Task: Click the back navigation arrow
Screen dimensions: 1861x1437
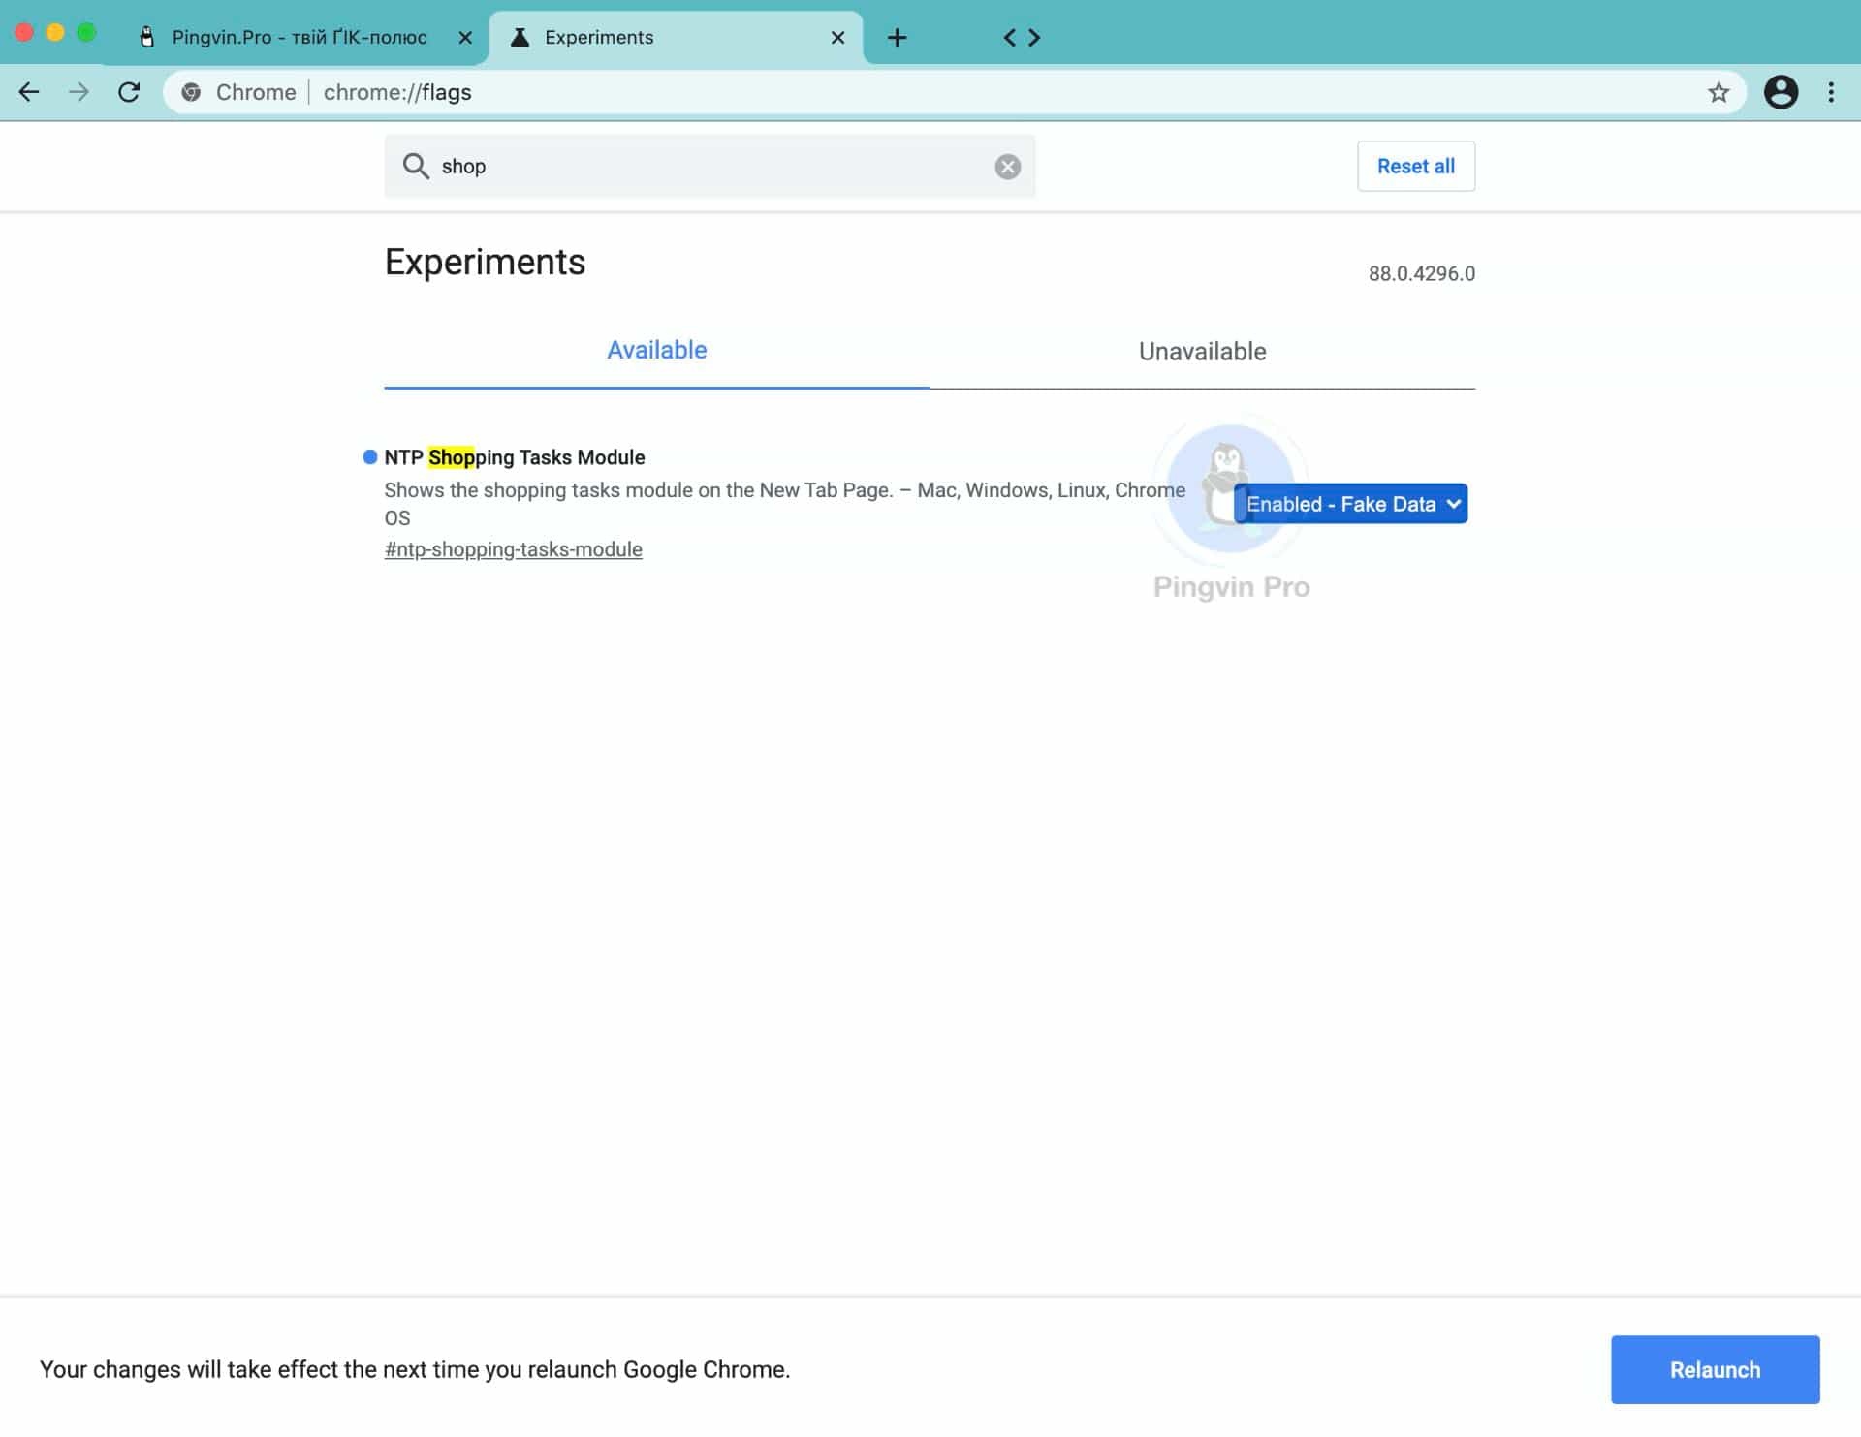Action: (29, 92)
